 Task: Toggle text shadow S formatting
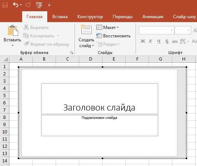tap(167, 41)
